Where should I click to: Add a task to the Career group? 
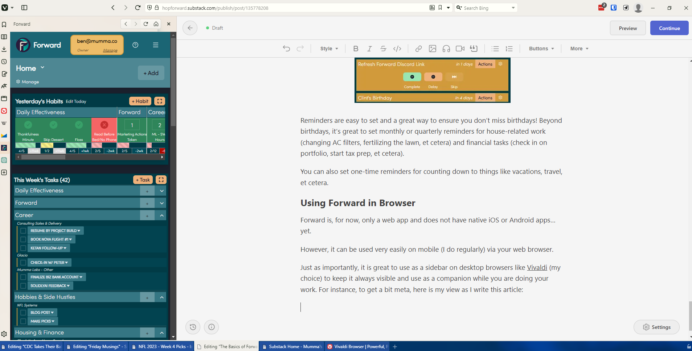coord(147,216)
